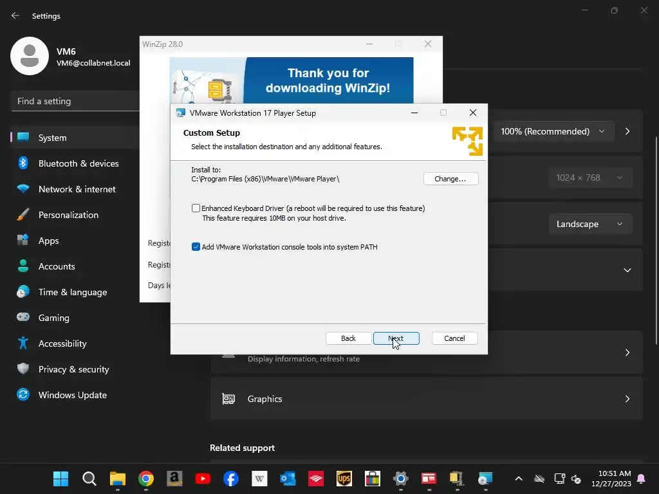Open the notification bell
The image size is (659, 494).
tap(642, 479)
